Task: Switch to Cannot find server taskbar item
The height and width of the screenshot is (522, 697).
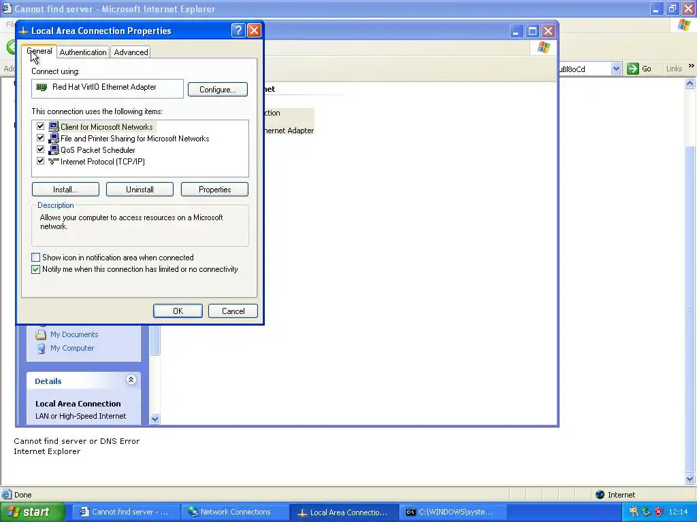Action: coord(125,512)
